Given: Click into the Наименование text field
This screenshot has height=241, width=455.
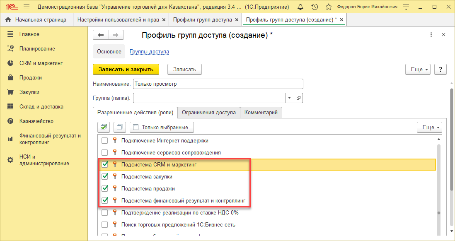Looking at the screenshot, I should 218,84.
